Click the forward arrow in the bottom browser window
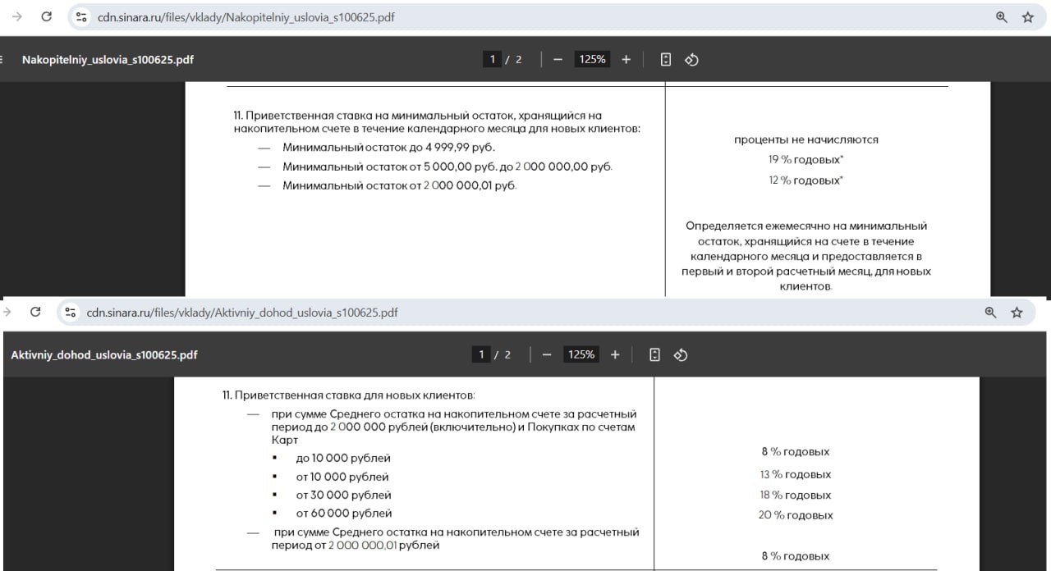Screen dimensions: 1051x571 tap(7, 312)
